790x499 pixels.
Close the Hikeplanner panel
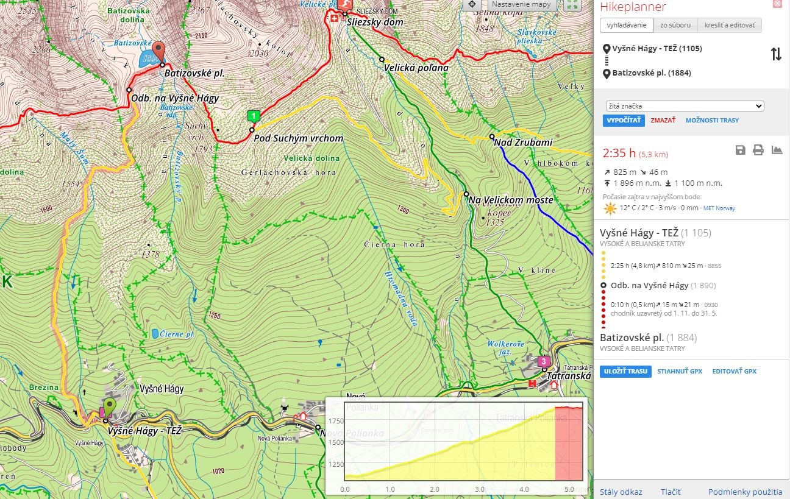click(x=777, y=4)
